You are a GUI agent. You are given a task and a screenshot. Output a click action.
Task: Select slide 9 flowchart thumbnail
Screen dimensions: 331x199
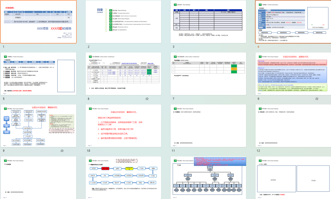click(38, 126)
